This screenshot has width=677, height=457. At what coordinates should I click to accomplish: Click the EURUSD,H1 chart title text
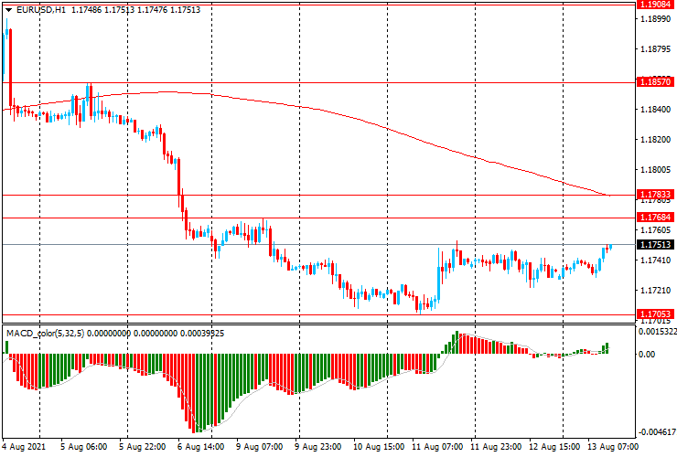pyautogui.click(x=41, y=9)
